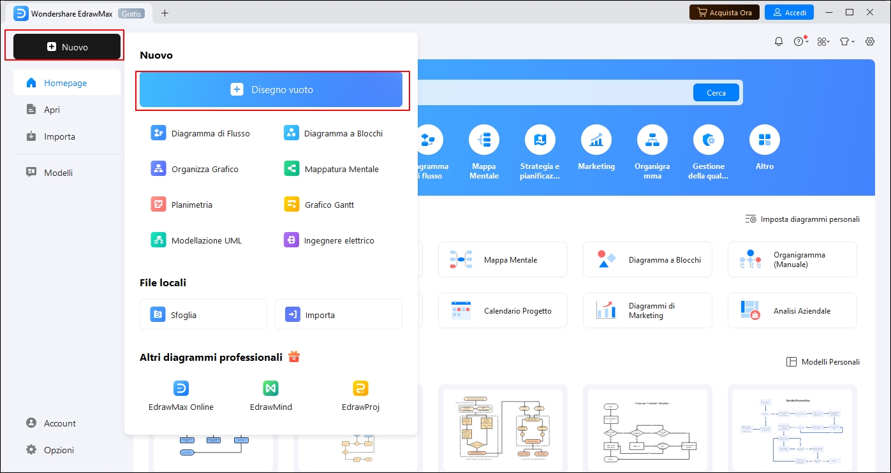Click the Acquista Ora button

pos(724,12)
